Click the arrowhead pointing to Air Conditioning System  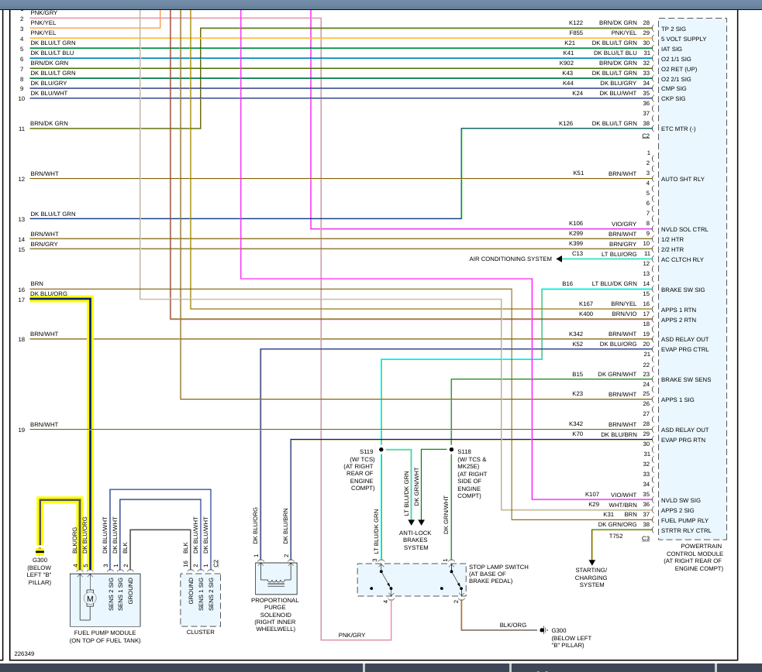tap(560, 259)
